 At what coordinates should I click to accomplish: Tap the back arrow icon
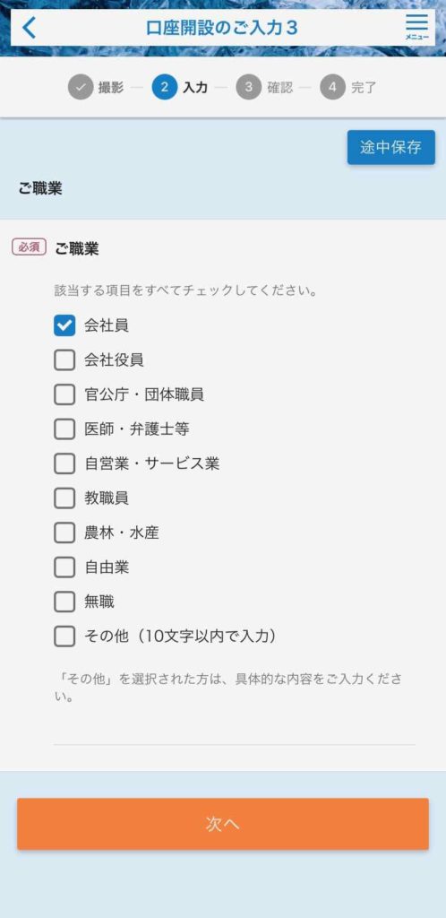tap(29, 28)
